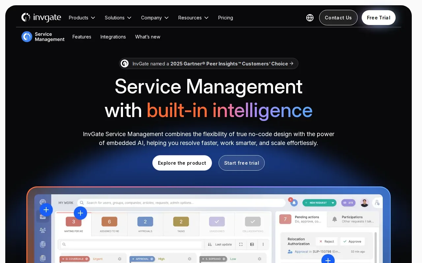The height and width of the screenshot is (263, 422).
Task: Click the fullscreen icon beside Last update
Action: click(241, 244)
